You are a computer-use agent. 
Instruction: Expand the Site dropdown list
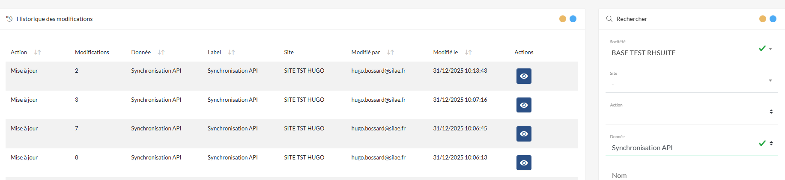770,80
